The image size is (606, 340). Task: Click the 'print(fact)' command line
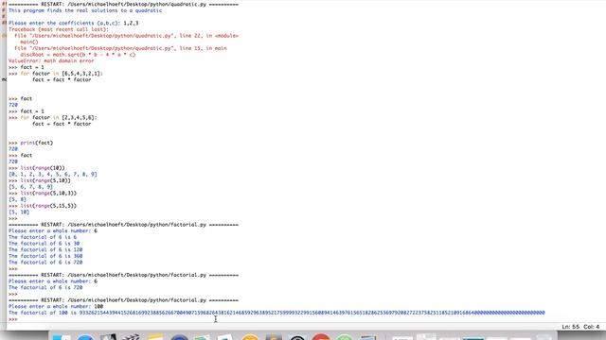tap(31, 143)
